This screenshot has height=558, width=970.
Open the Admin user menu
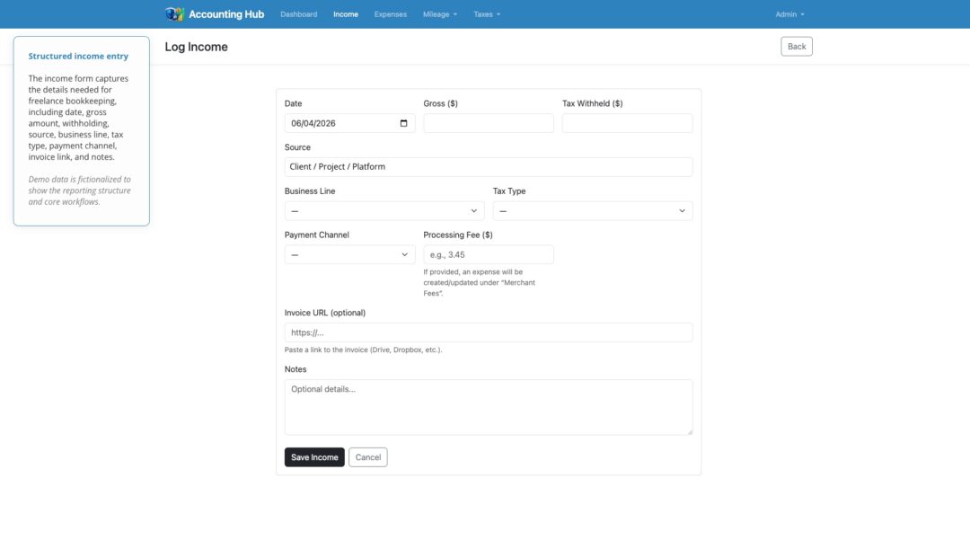[790, 14]
